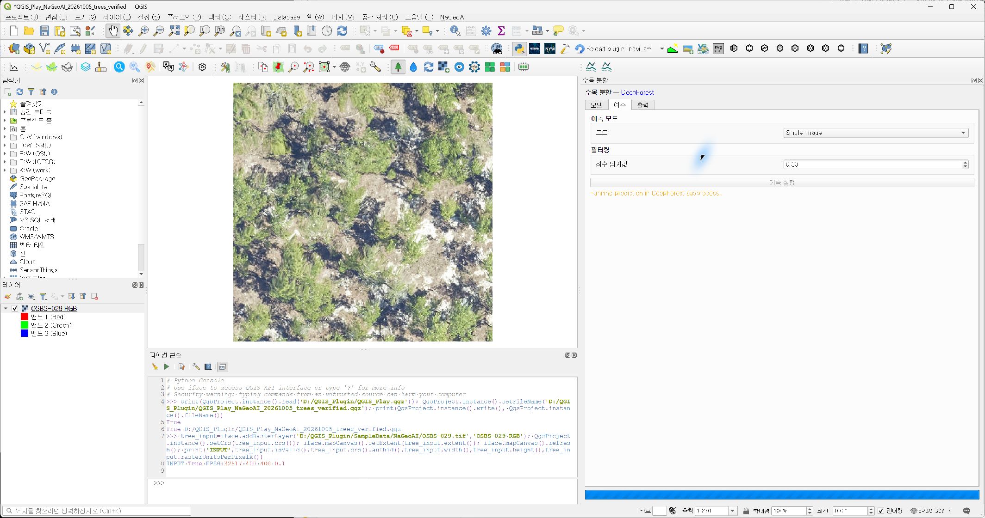
Task: Click the console clear broom icon
Action: tap(155, 367)
